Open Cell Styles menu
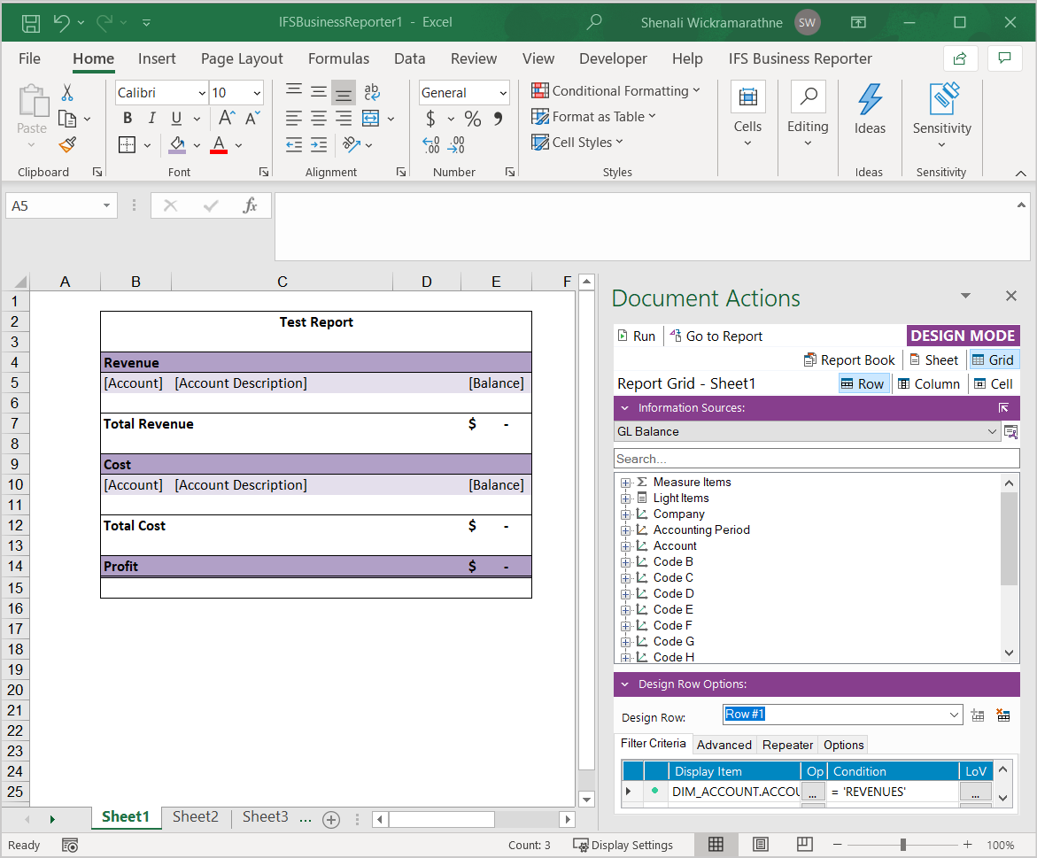Screen dimensions: 1037x858 point(577,143)
